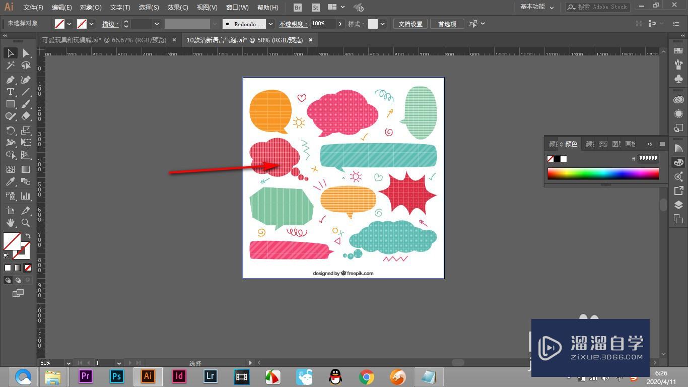Select the Pen tool
Viewport: 688px width, 387px height.
coord(10,80)
